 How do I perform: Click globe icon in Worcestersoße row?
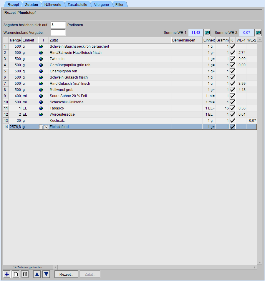click(41, 114)
